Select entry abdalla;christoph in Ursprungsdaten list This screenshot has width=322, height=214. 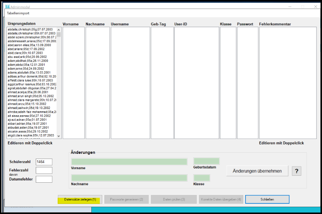pos(31,29)
